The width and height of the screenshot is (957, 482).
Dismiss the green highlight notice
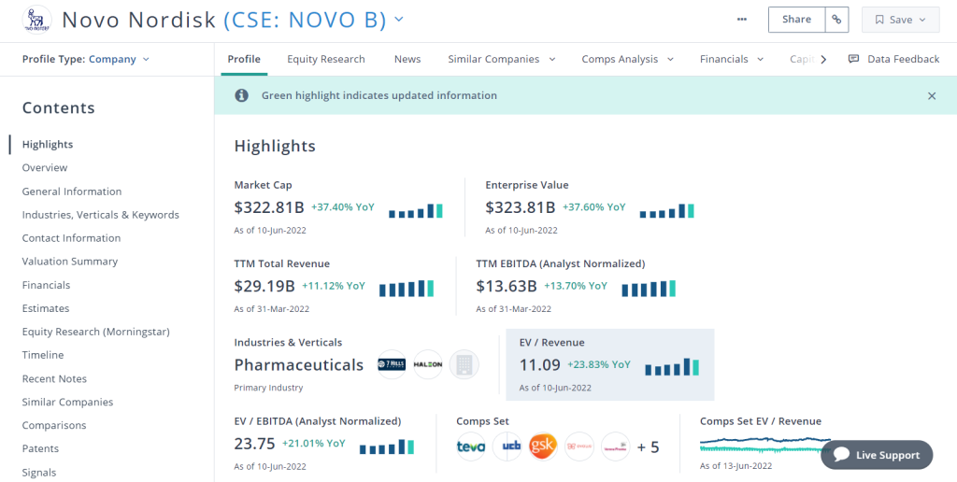point(932,96)
